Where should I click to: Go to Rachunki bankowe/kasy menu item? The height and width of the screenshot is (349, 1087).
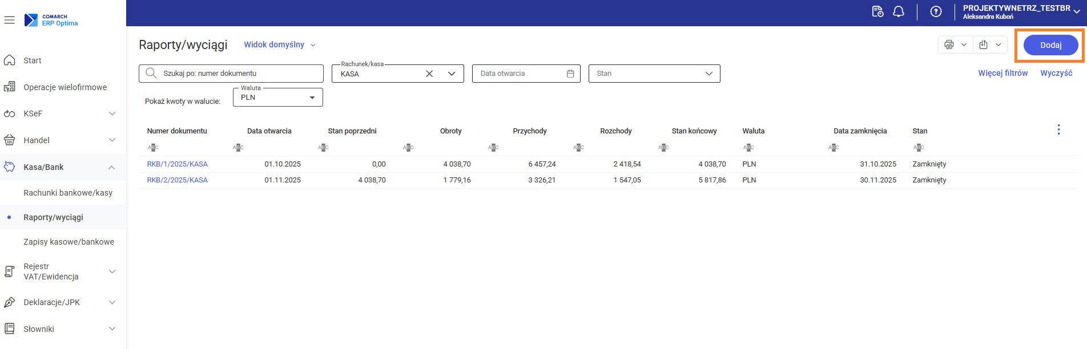point(68,193)
